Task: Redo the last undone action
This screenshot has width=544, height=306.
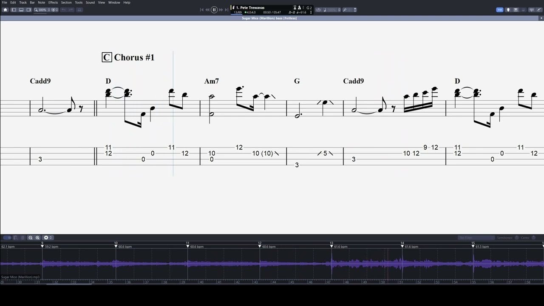Action: (71, 10)
